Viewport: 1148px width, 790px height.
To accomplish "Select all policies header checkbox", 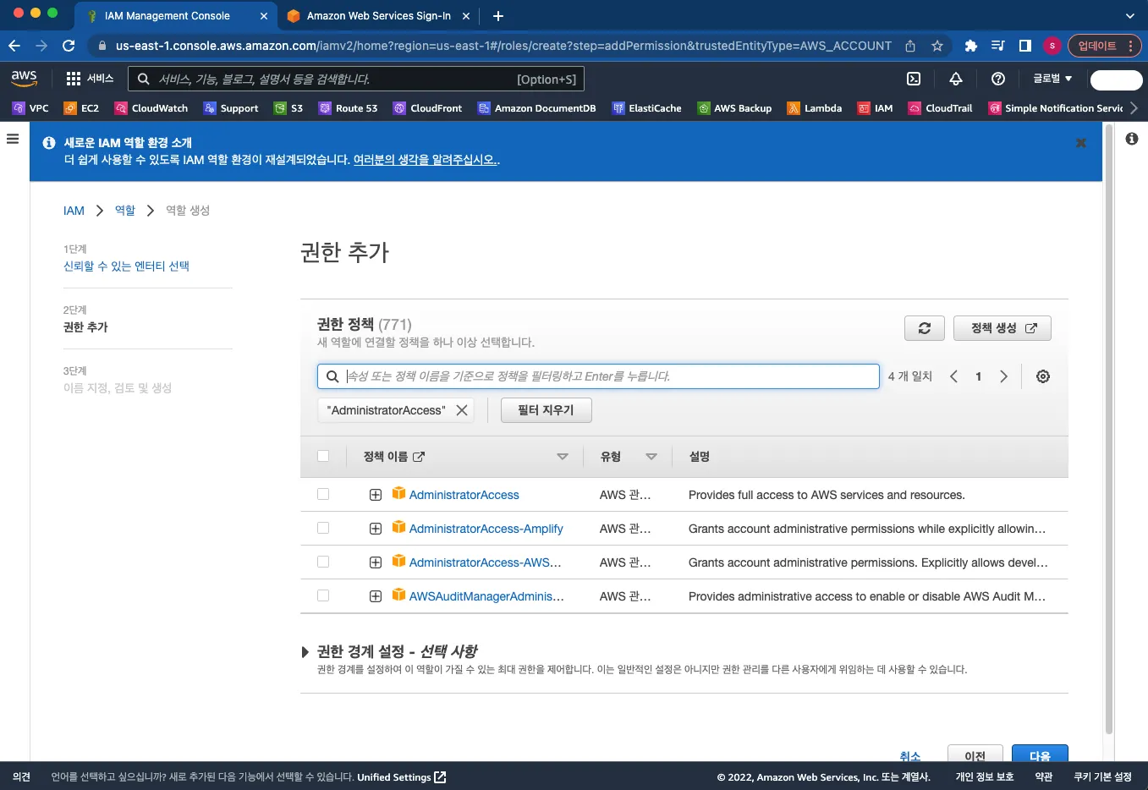I will (323, 456).
